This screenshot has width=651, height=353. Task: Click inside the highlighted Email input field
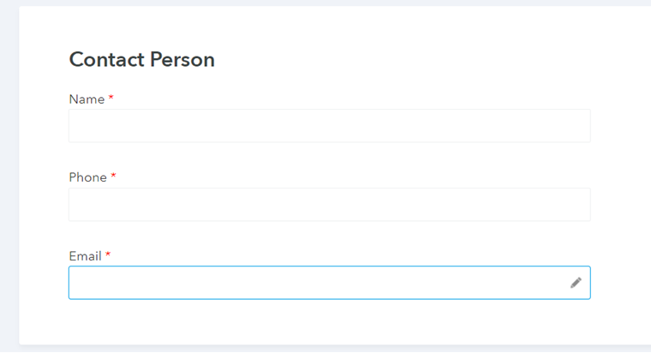click(317, 283)
